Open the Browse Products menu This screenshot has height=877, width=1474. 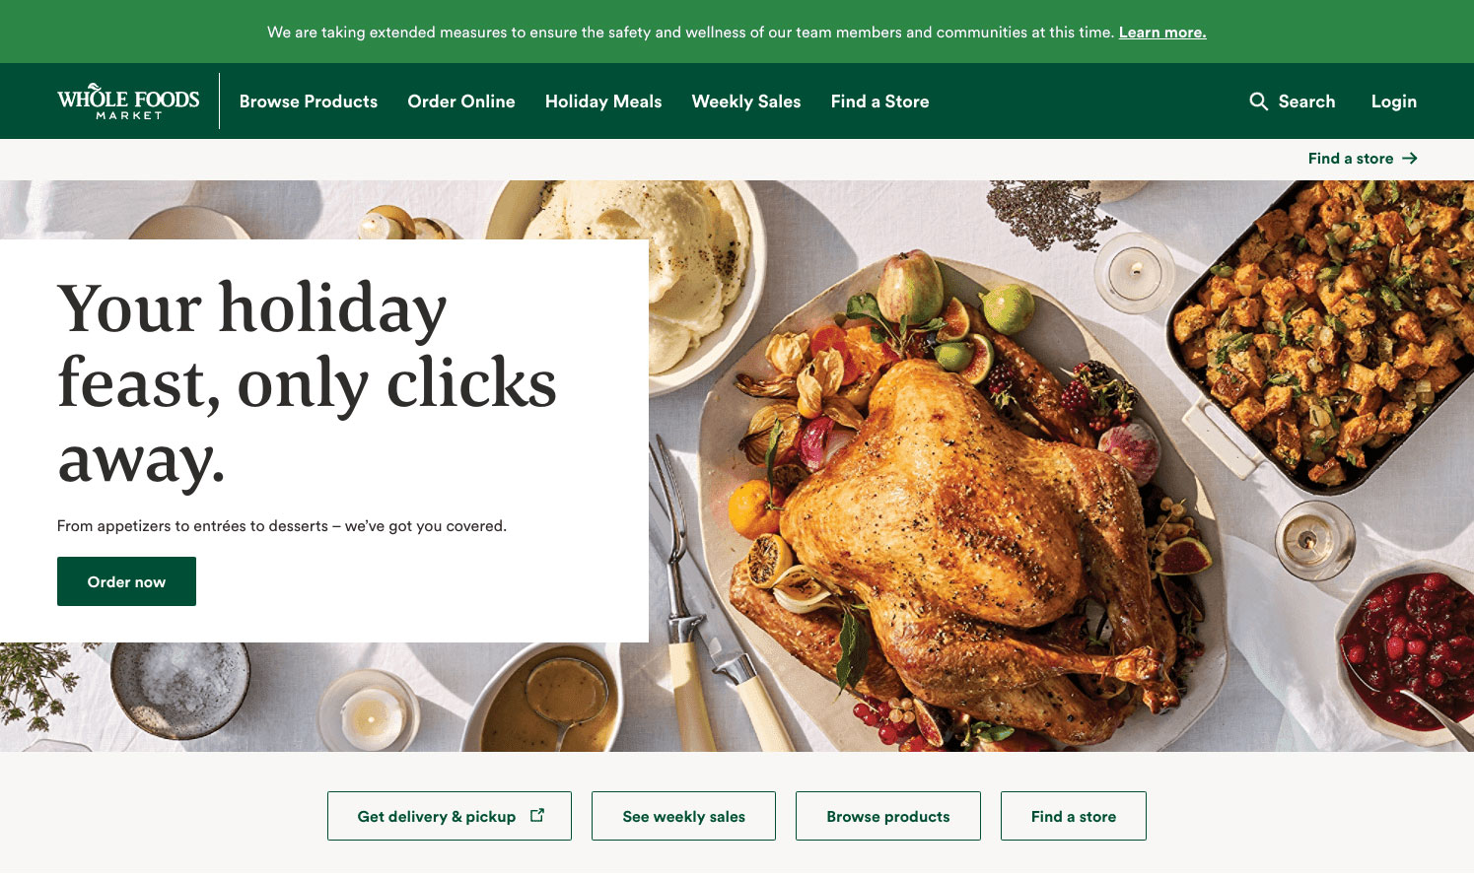coord(309,101)
